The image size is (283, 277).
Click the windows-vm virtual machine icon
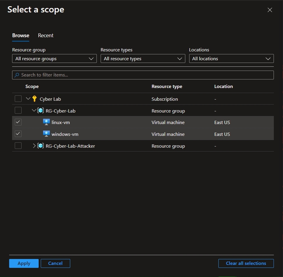46,134
